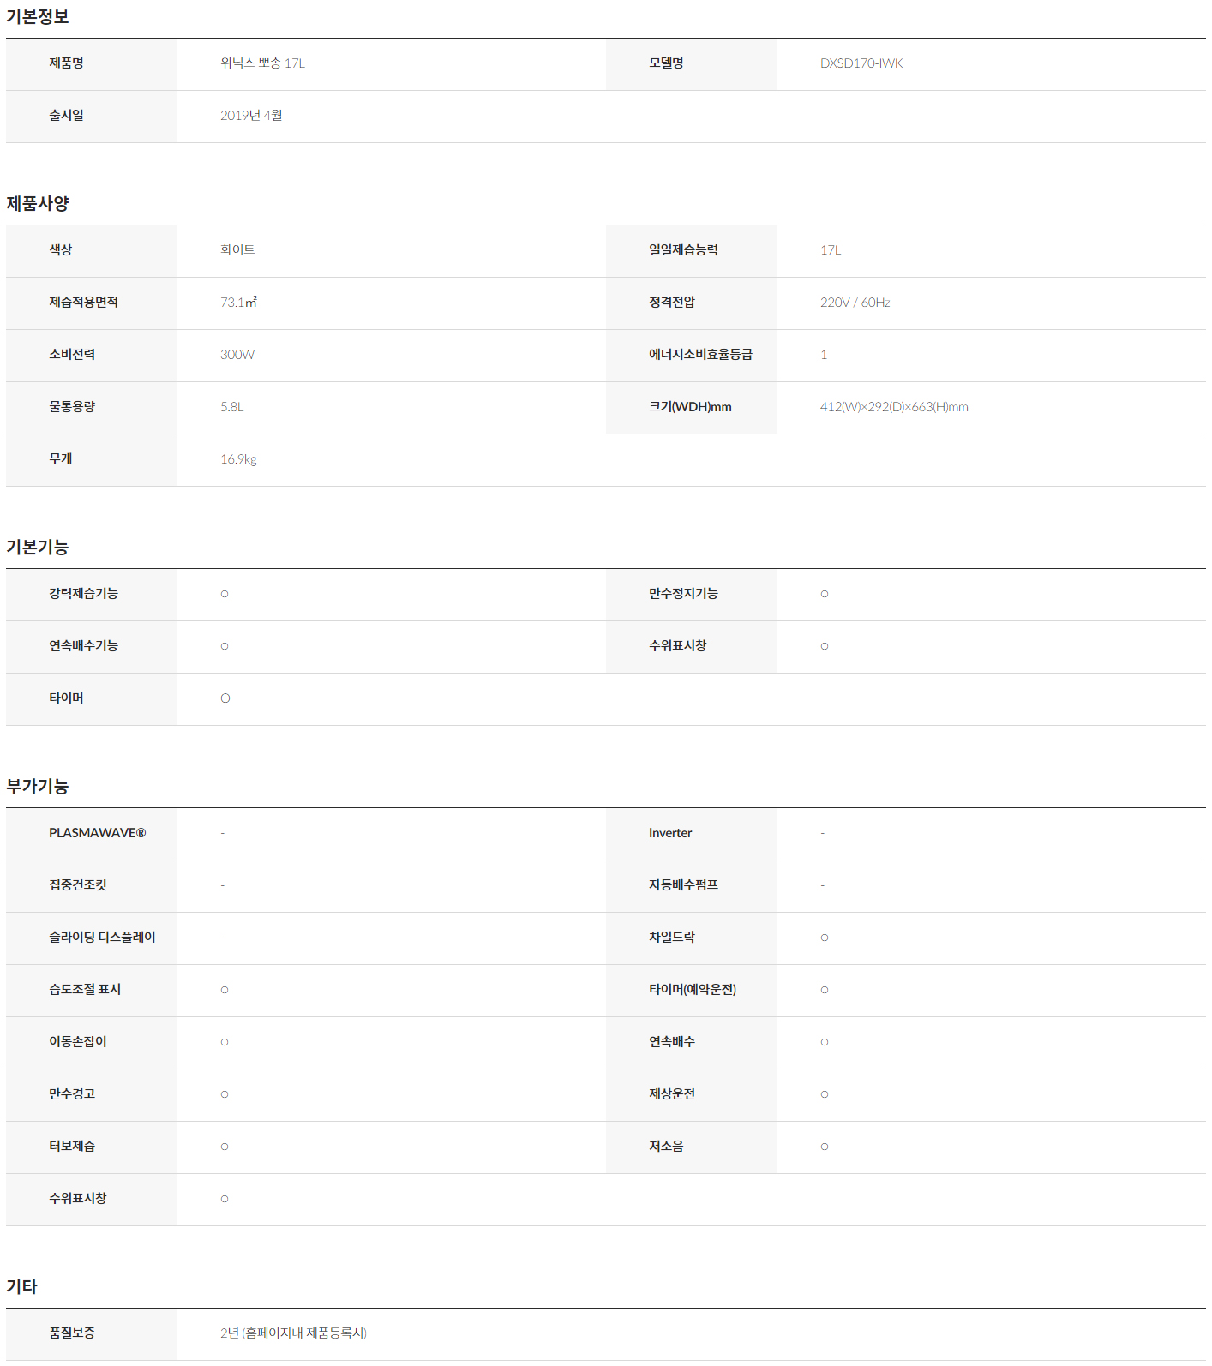
Task: Click the 자동배수펌프 label
Action: (x=683, y=885)
